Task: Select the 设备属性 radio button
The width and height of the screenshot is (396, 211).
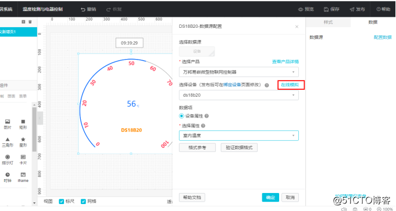Action: tap(181, 116)
